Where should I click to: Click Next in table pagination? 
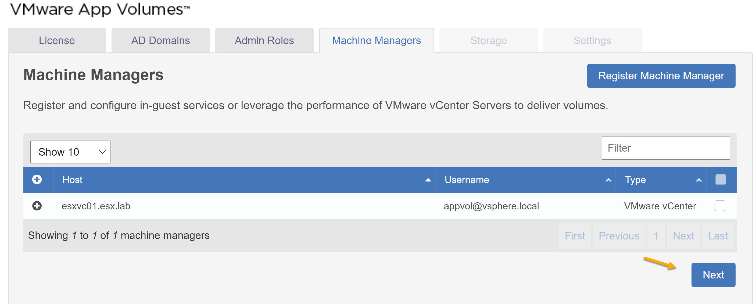(683, 236)
